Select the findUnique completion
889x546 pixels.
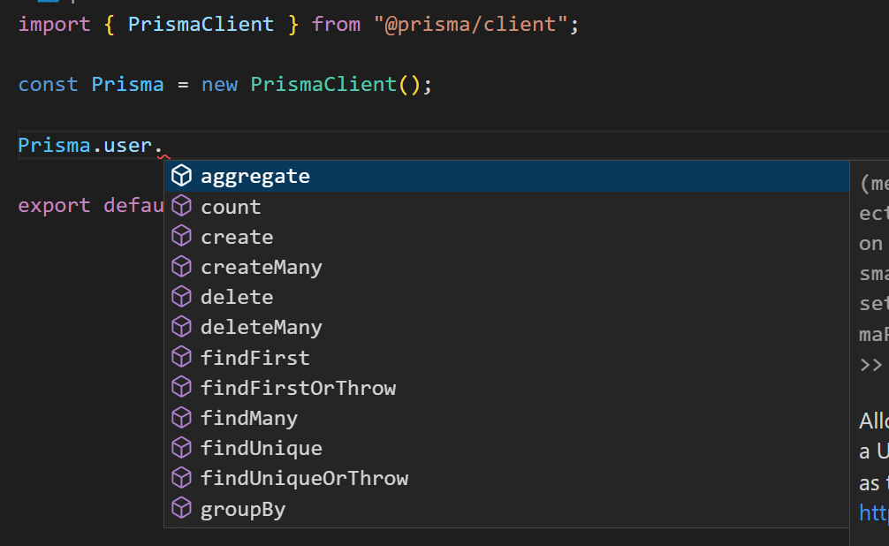pyautogui.click(x=507, y=448)
